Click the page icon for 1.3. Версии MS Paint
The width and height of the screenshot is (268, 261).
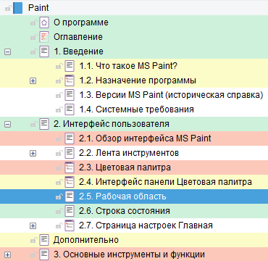coord(70,95)
